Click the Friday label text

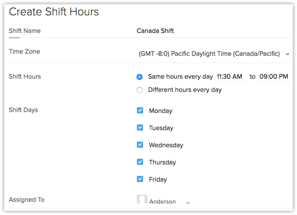click(x=158, y=179)
